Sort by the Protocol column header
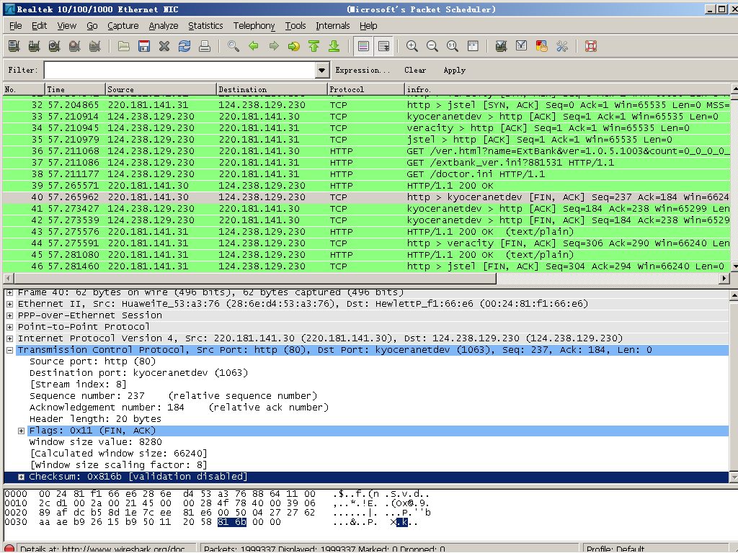 pyautogui.click(x=365, y=89)
